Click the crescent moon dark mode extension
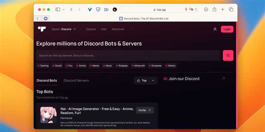The height and width of the screenshot is (132, 265). click(115, 10)
